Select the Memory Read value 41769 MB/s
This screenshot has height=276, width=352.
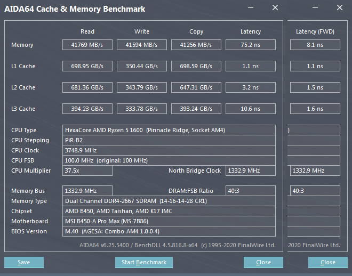click(x=87, y=45)
